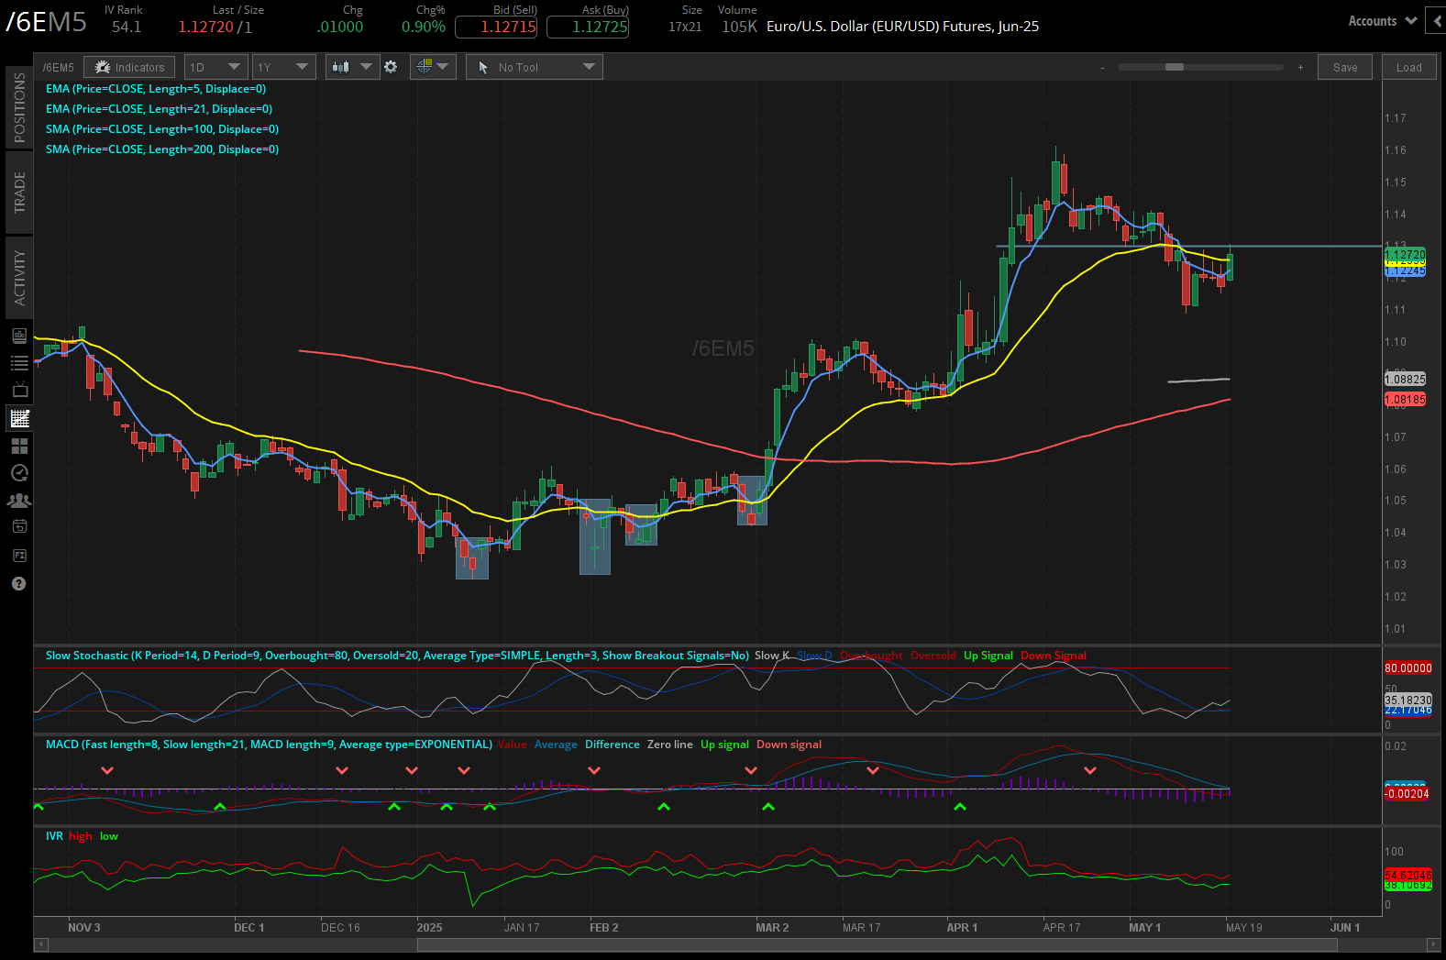
Task: Select the active chart view sidebar icon
Action: click(x=19, y=418)
